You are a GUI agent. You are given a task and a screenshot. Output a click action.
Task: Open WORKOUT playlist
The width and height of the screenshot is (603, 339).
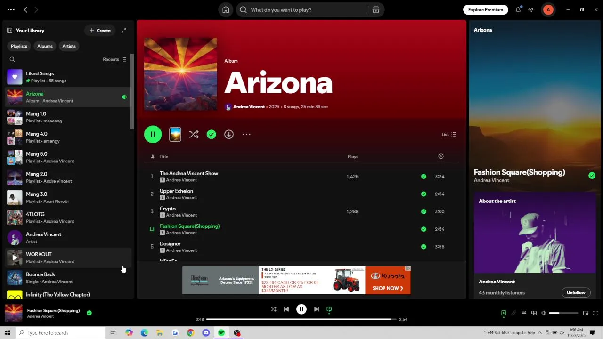pyautogui.click(x=67, y=258)
